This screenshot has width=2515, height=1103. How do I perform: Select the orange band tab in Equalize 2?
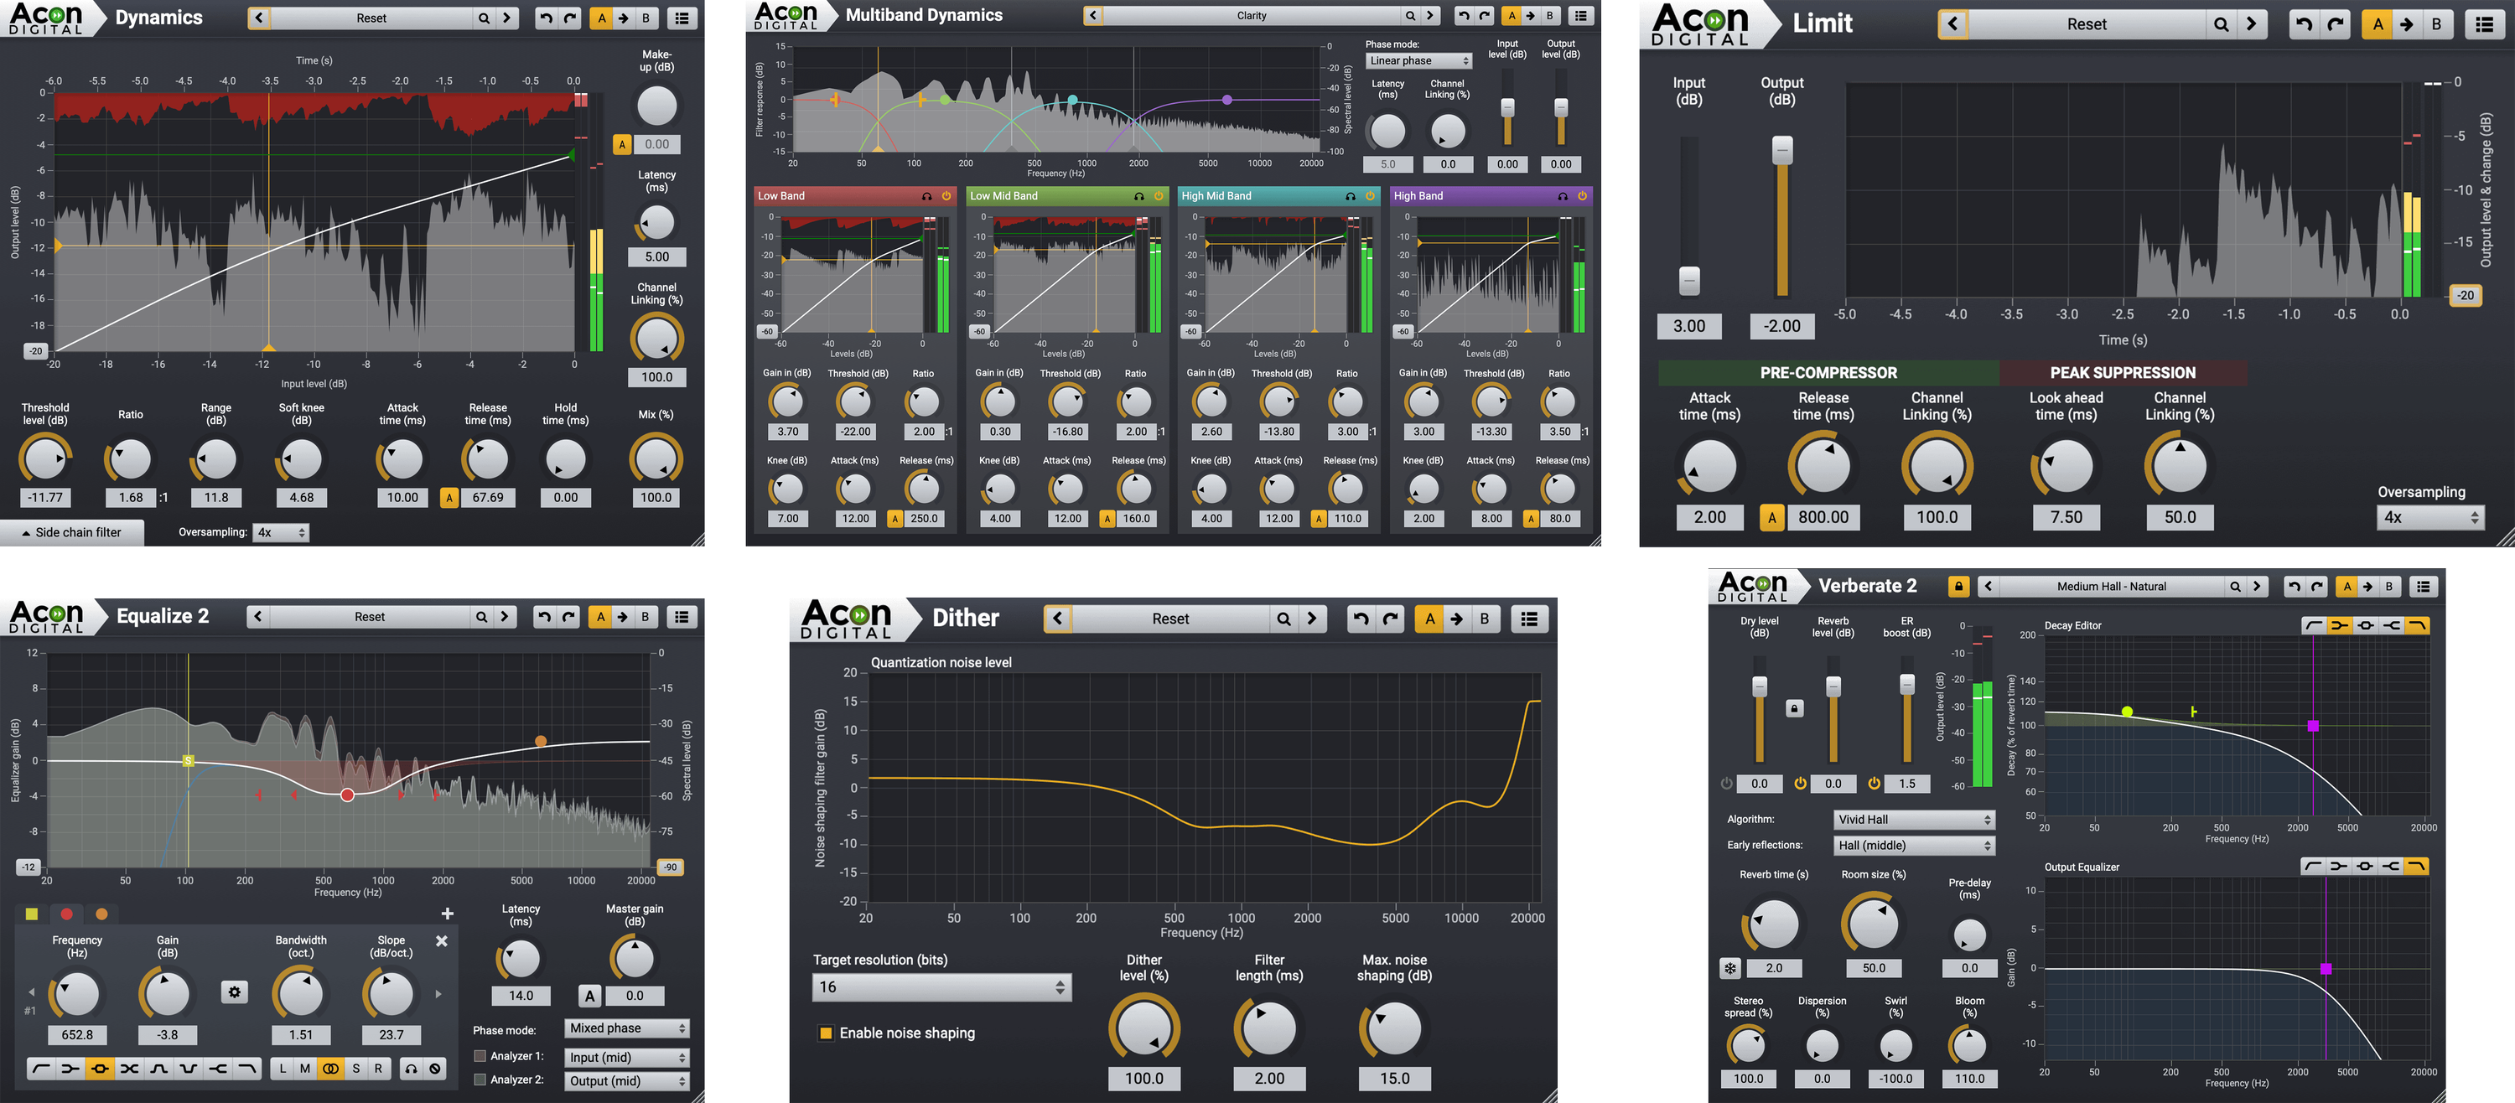click(x=101, y=914)
